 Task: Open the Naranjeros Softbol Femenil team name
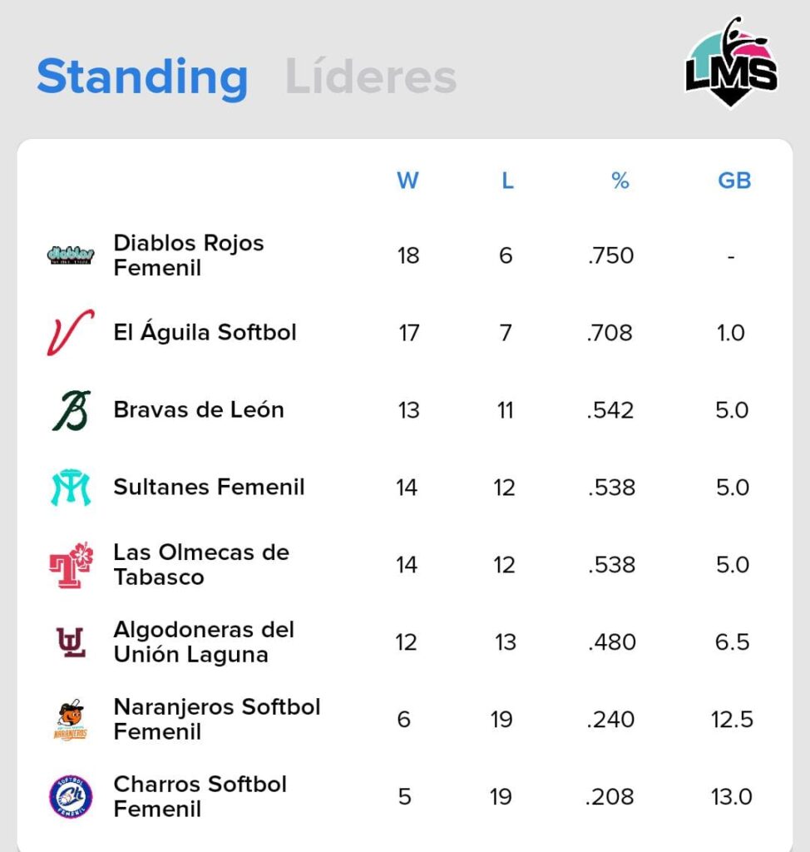tap(217, 720)
